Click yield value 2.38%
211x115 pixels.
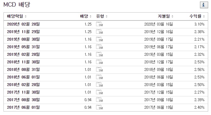click(199, 32)
